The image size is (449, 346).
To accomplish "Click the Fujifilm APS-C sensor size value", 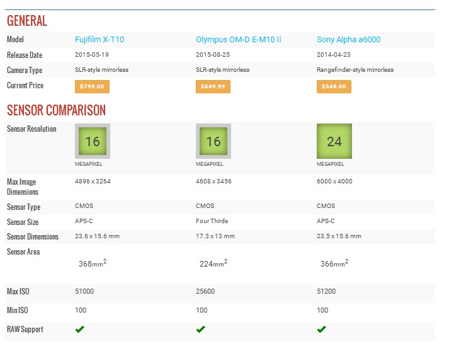I will pos(84,221).
